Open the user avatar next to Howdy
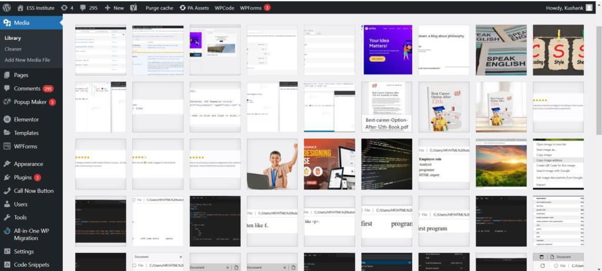The image size is (602, 271). (589, 8)
